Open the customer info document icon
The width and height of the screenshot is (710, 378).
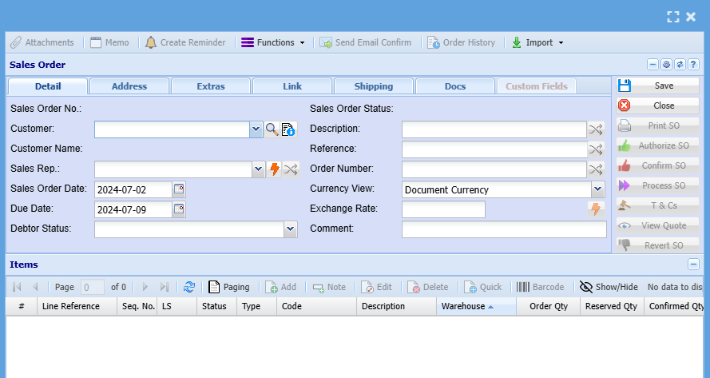pos(288,129)
